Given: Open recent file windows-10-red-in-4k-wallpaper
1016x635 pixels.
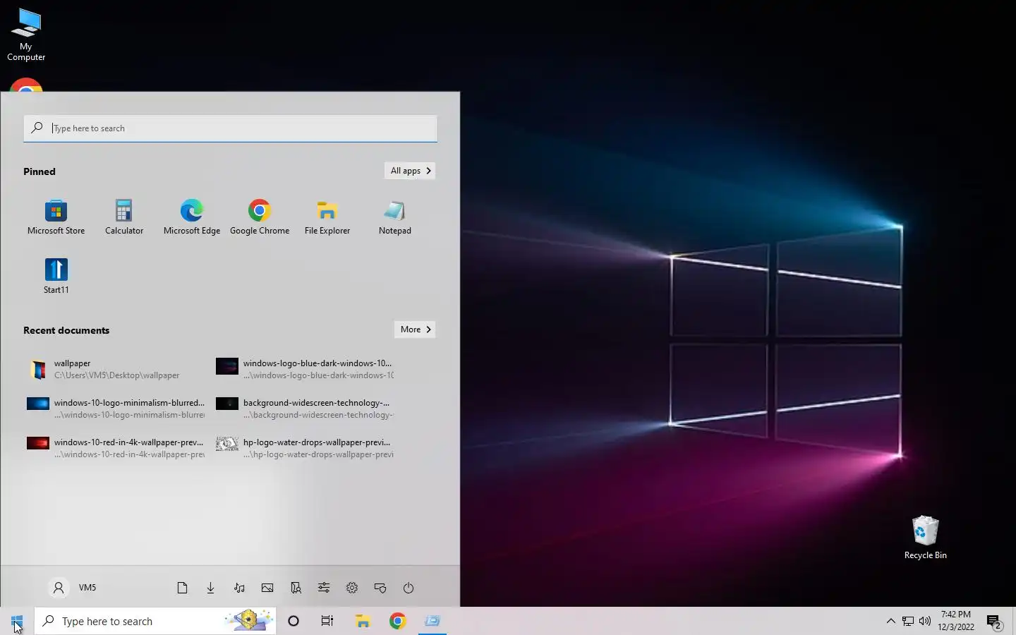Looking at the screenshot, I should click(117, 448).
